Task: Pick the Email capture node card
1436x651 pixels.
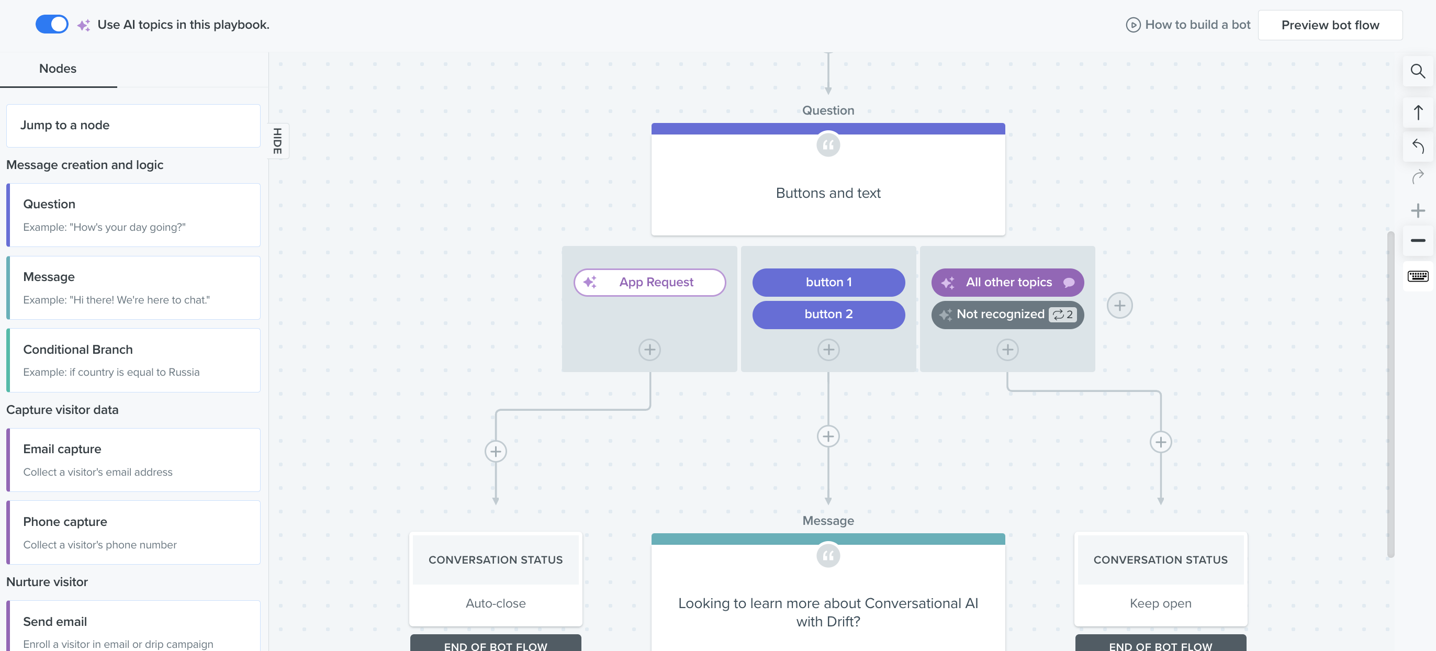Action: click(133, 460)
